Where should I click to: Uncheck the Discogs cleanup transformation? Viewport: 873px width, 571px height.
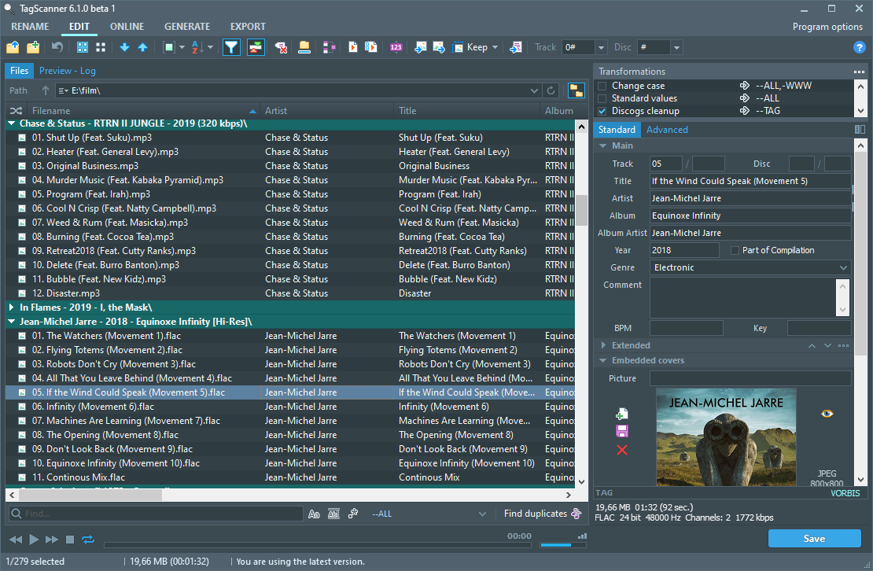coord(602,112)
